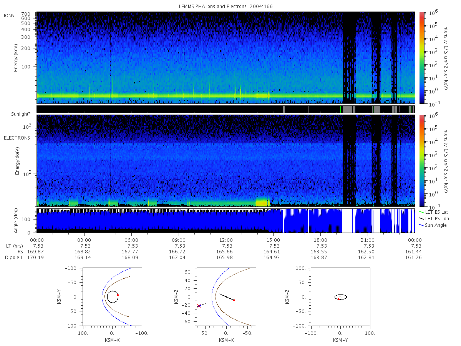The image size is (461, 346).
Task: Click the '400.' ion energy tick label
Action: point(26,29)
